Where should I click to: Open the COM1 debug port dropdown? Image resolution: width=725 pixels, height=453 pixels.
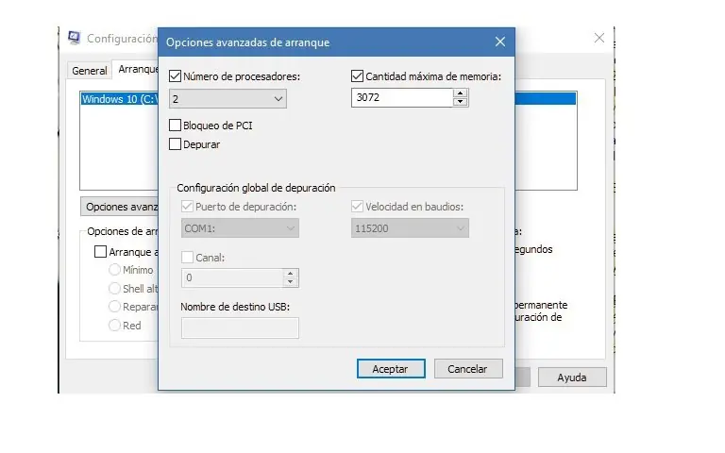pyautogui.click(x=240, y=228)
